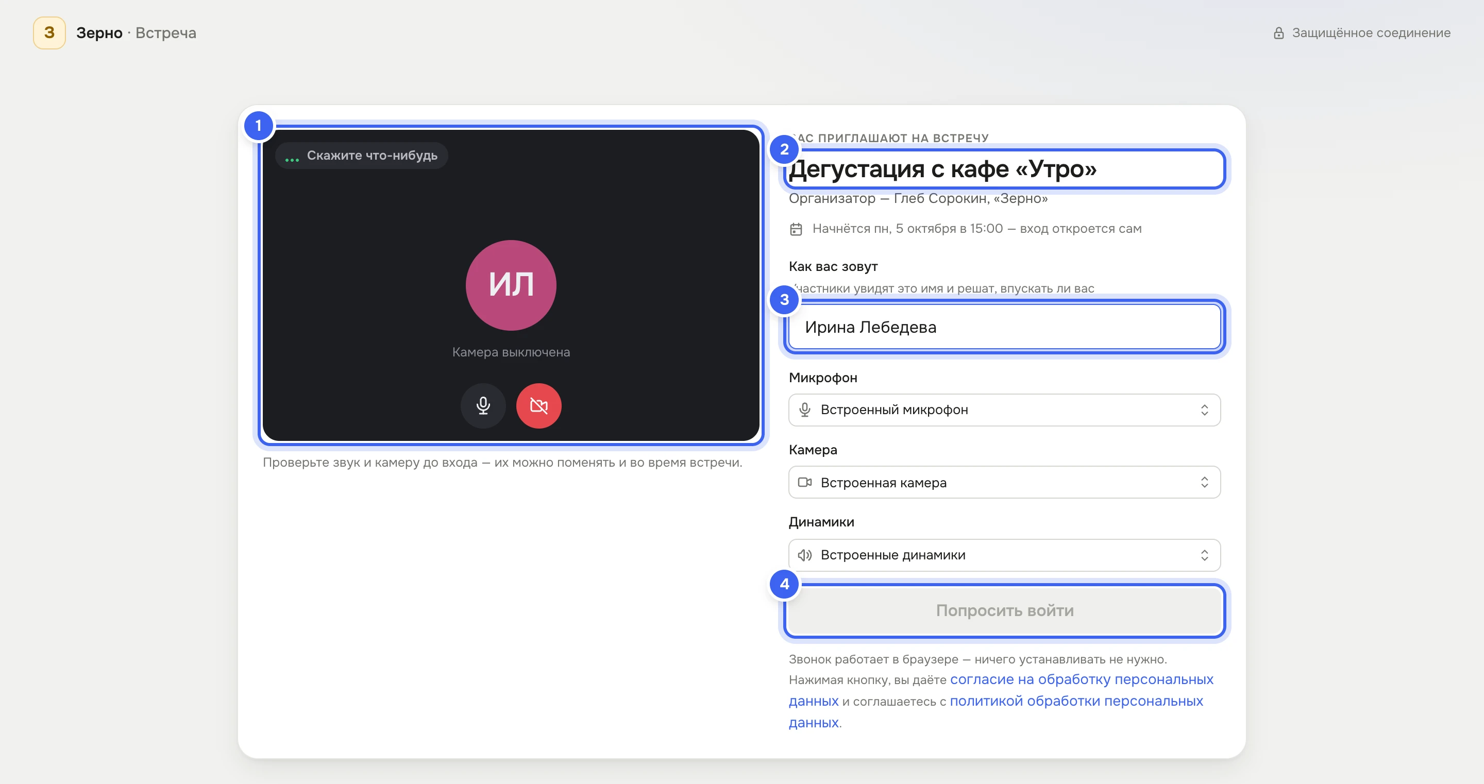The width and height of the screenshot is (1484, 784).
Task: Click the Скажите что-нибудь indicator
Action: coord(362,156)
